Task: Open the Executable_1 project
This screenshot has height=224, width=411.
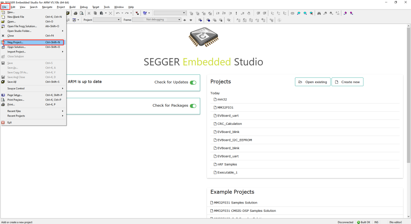Action: tap(225, 172)
